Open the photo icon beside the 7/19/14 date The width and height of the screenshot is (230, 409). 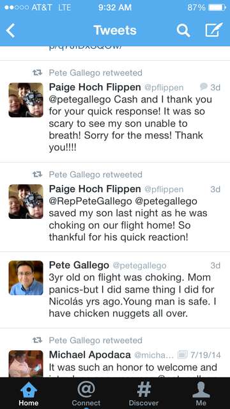click(x=182, y=355)
